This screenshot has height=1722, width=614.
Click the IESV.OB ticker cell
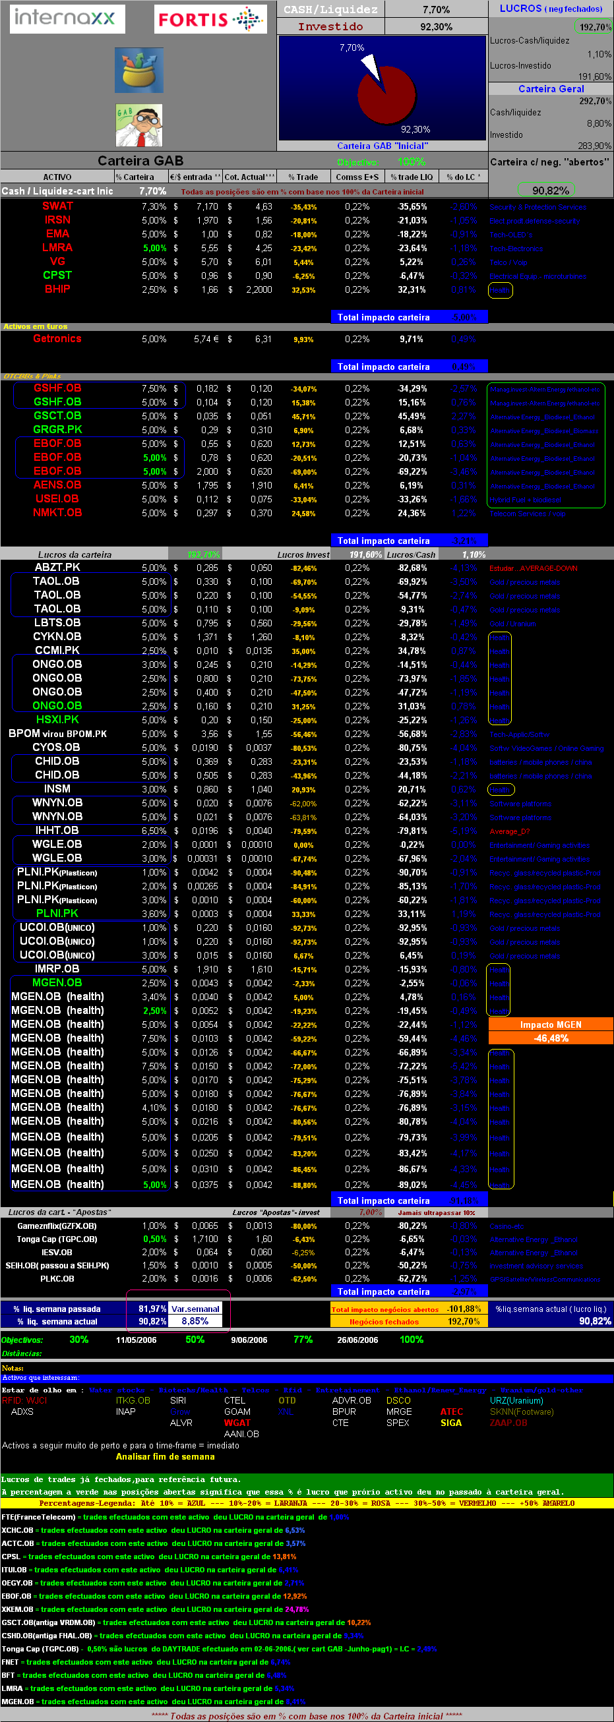point(57,1253)
